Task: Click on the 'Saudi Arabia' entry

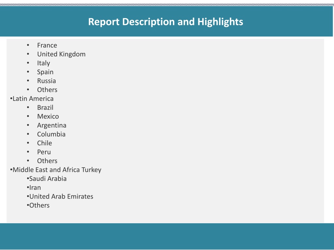Action: [48, 179]
